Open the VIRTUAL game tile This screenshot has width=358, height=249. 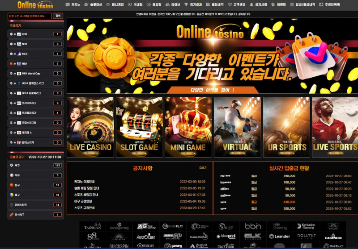click(x=237, y=127)
